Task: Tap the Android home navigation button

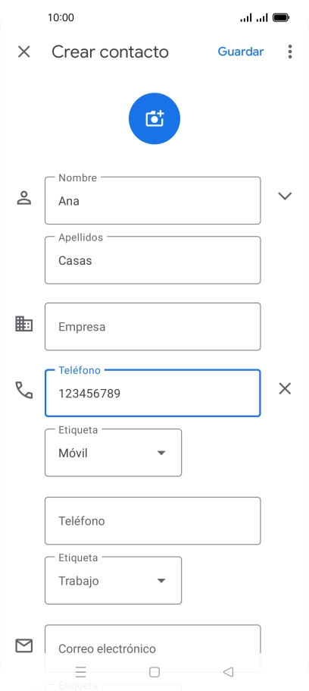Action: [154, 671]
